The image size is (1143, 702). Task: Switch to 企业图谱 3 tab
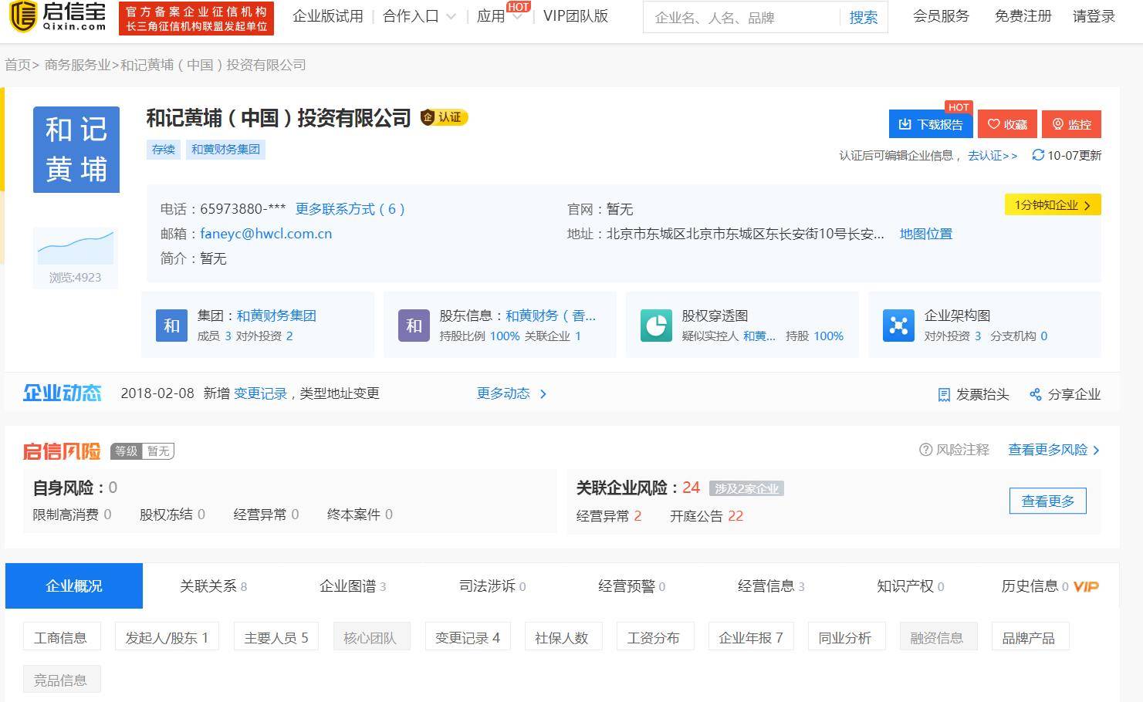tap(353, 586)
